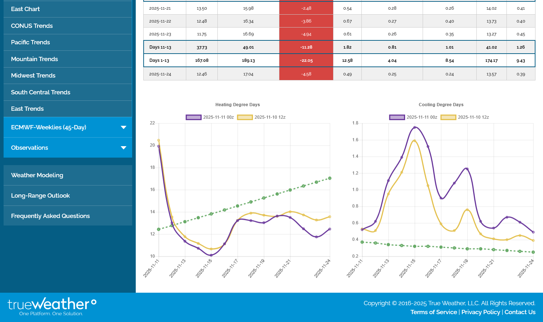Open Weather Modeling section

point(37,175)
